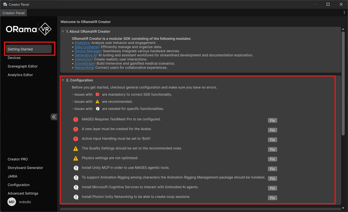Click the info icon beside Unity MCP issue

point(76,168)
